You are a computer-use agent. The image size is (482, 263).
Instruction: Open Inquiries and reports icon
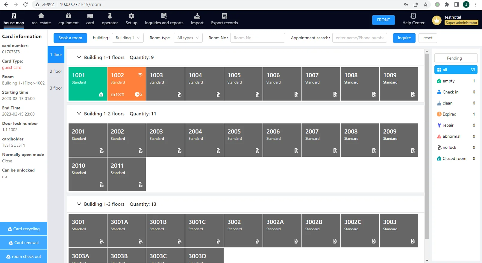(x=164, y=16)
